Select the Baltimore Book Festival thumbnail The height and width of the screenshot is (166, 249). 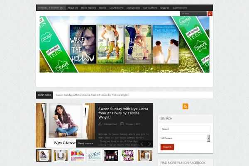(78, 156)
